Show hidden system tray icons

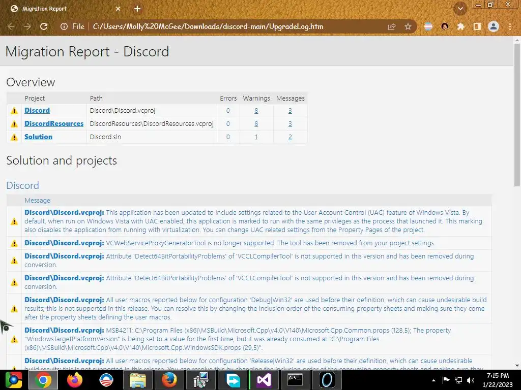pos(433,380)
